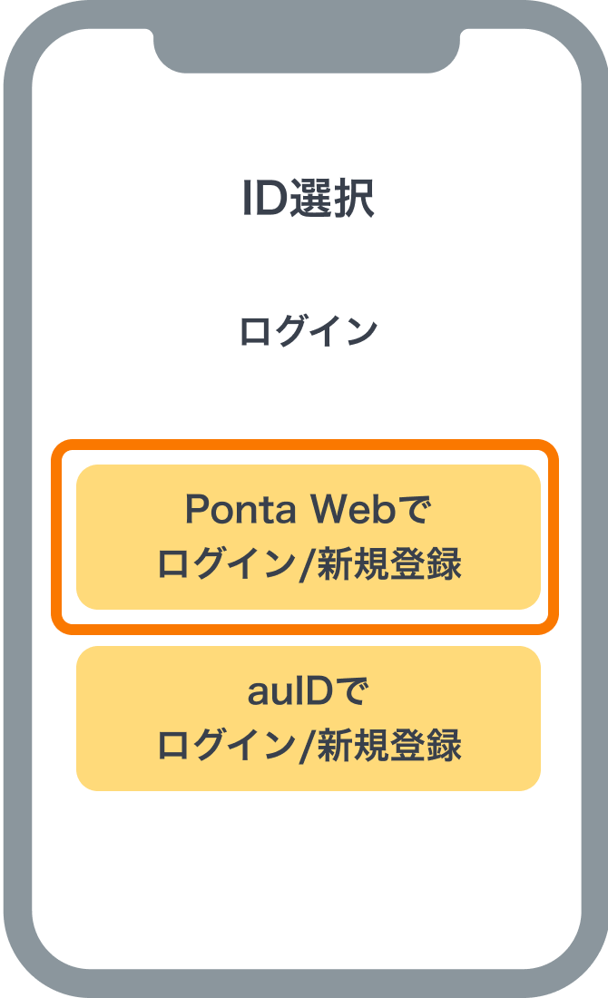608x998 pixels.
Task: Choose auID as the login ID
Action: [x=308, y=719]
